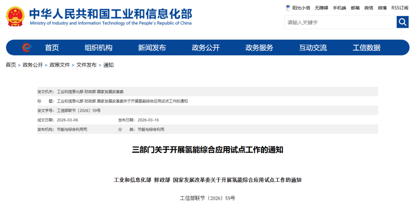
Task: Click the gear icon in navigation bar
Action: [27, 48]
